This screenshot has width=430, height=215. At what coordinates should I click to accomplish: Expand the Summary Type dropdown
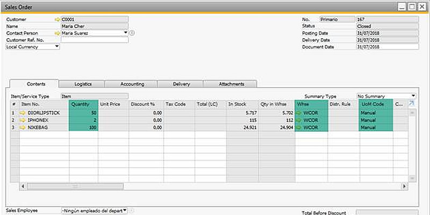point(413,96)
